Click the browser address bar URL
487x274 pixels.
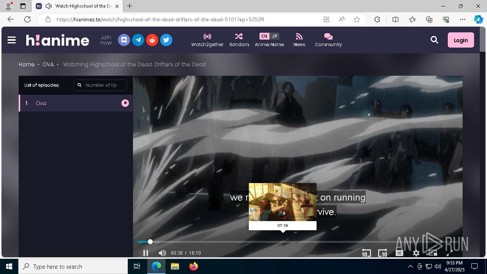coord(160,19)
